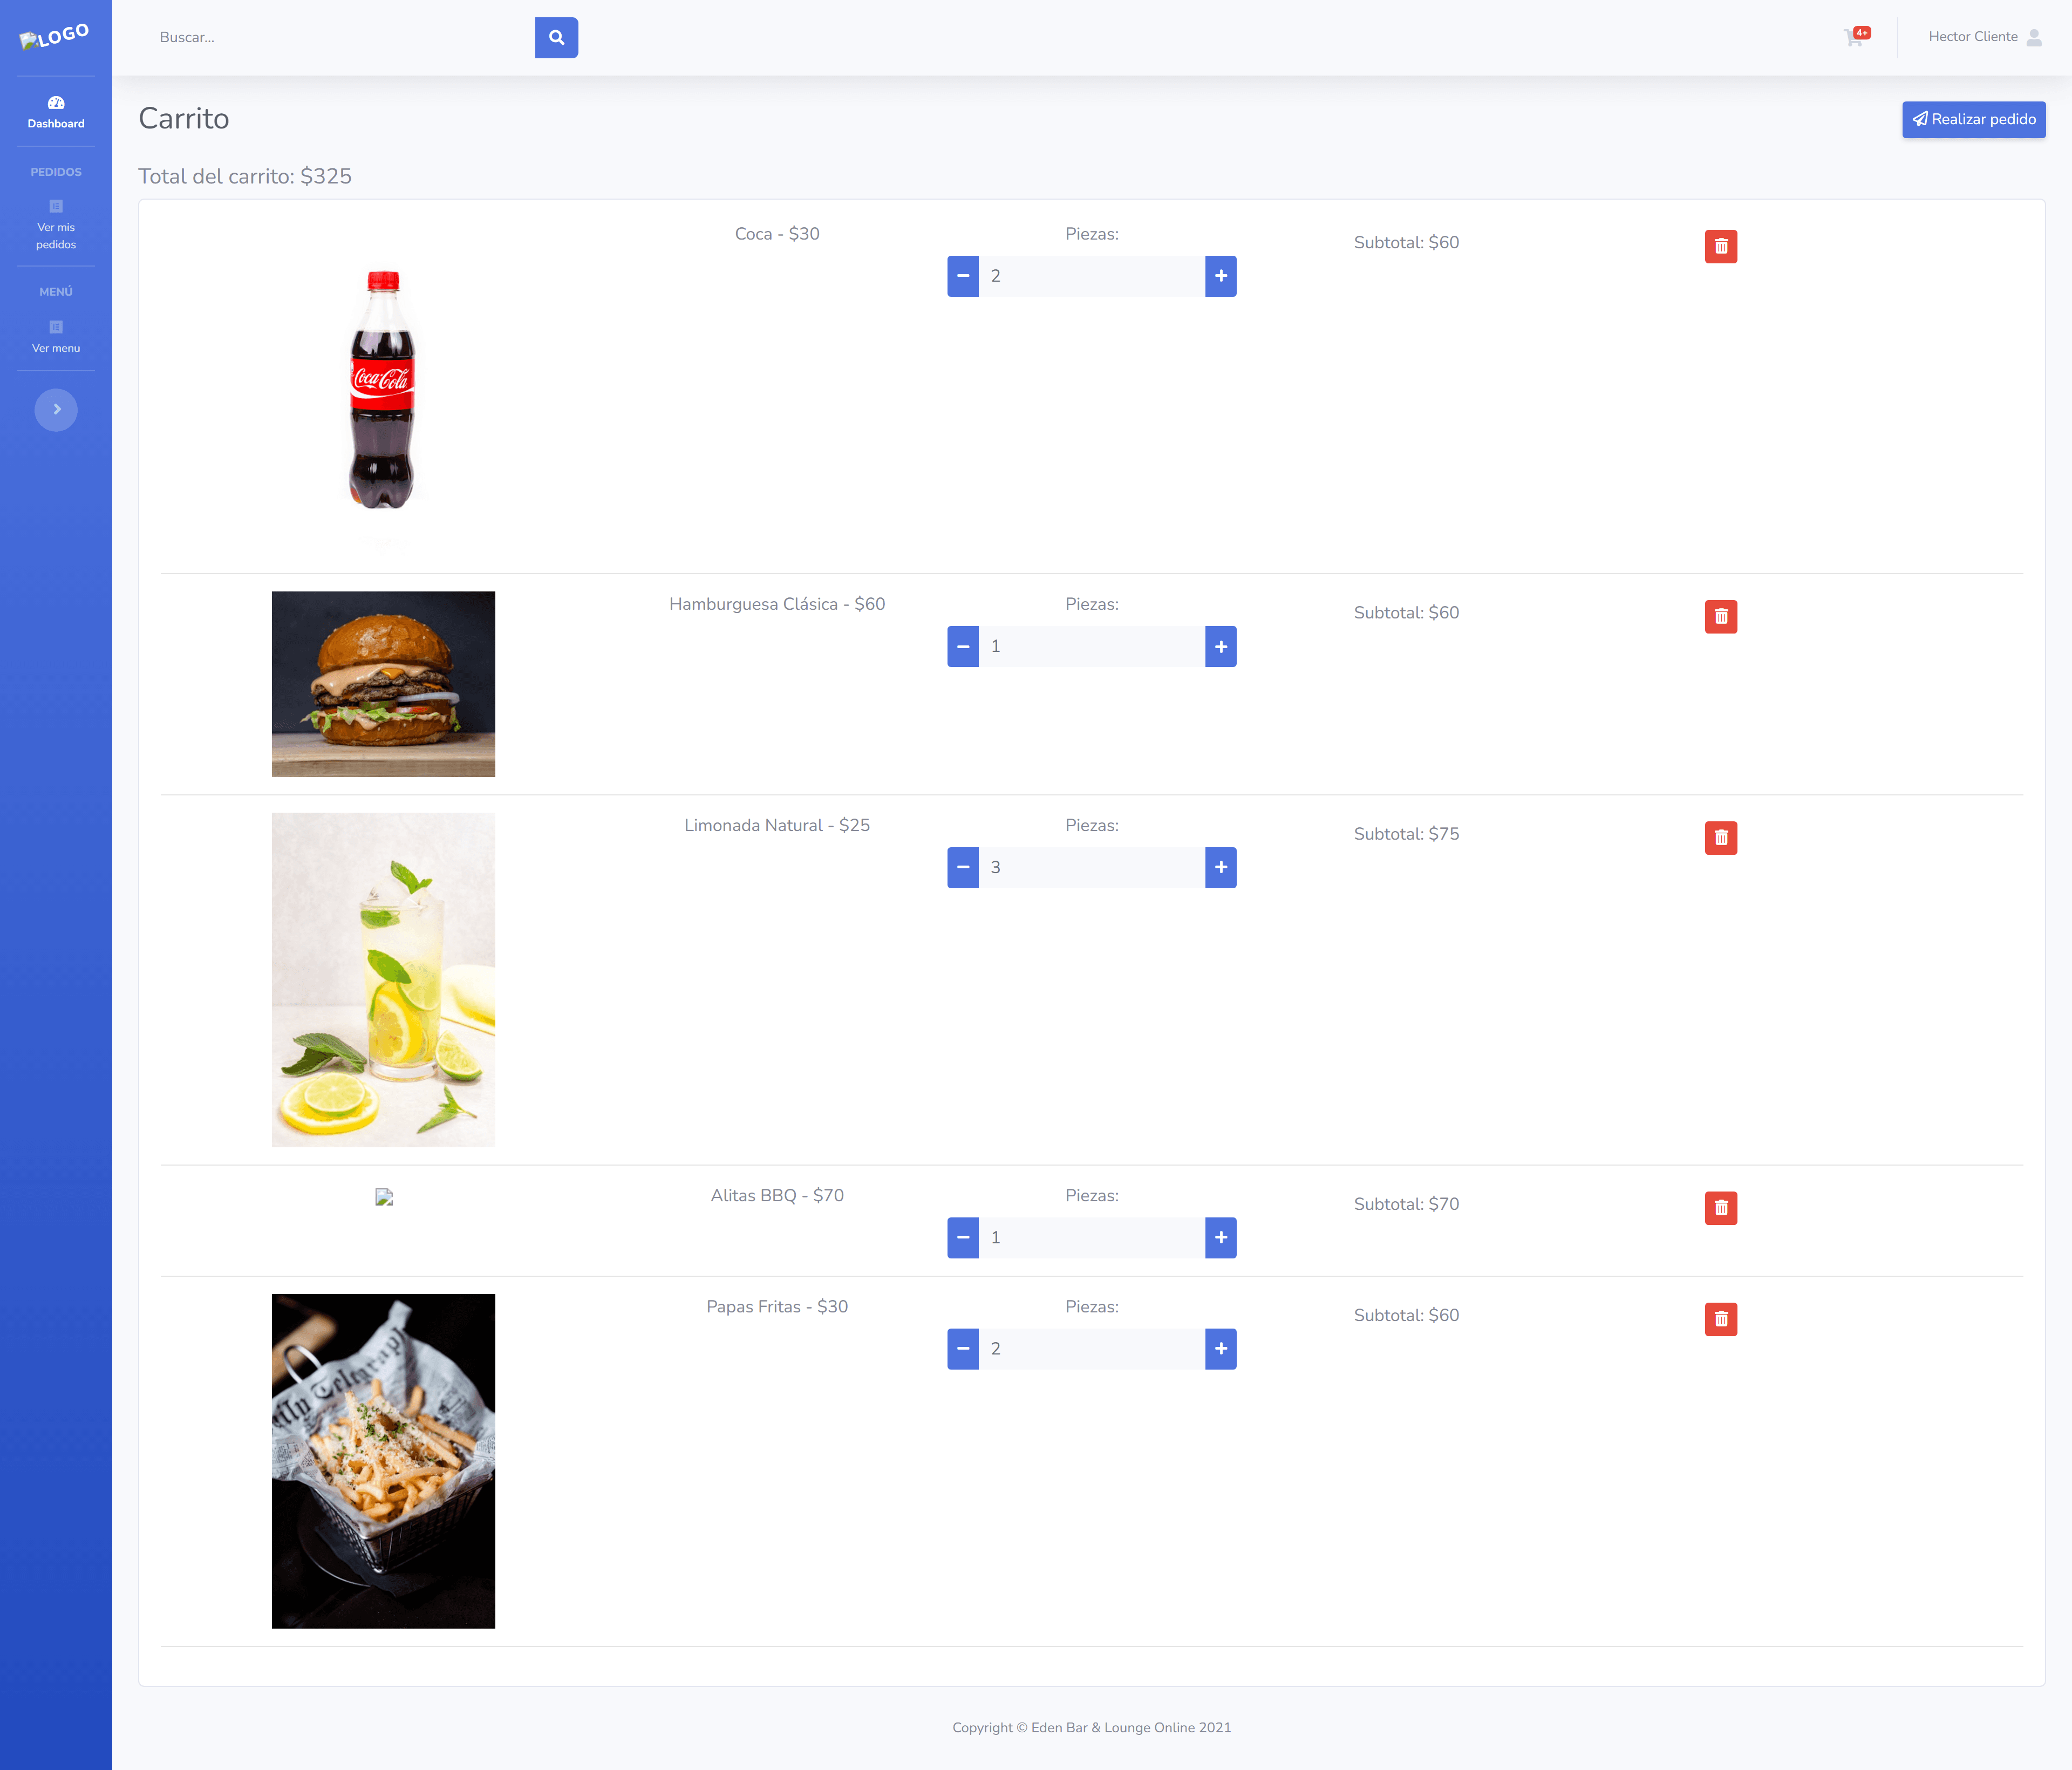Click the LOGO brand in sidebar
Screen dimensions: 2072x1770
pos(55,37)
